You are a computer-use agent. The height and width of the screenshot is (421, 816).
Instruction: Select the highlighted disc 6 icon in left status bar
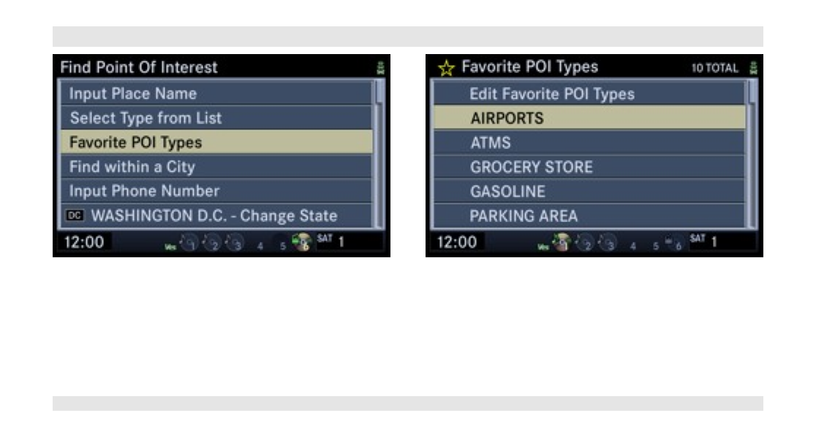click(x=302, y=242)
